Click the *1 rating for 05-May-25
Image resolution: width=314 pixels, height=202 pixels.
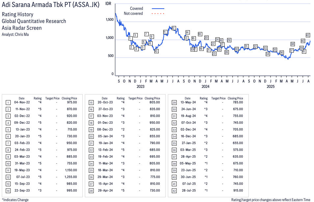[x=206, y=164]
